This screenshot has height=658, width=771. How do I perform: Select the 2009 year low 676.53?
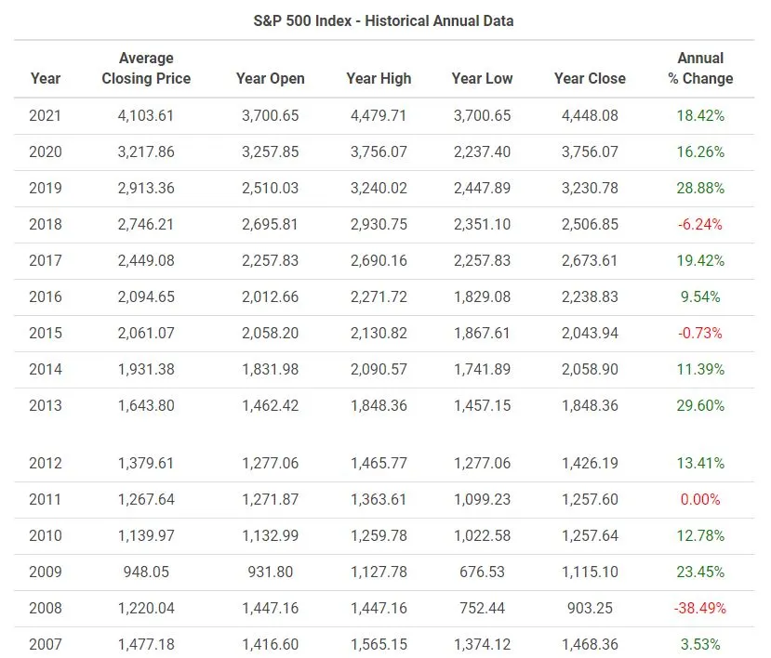482,572
